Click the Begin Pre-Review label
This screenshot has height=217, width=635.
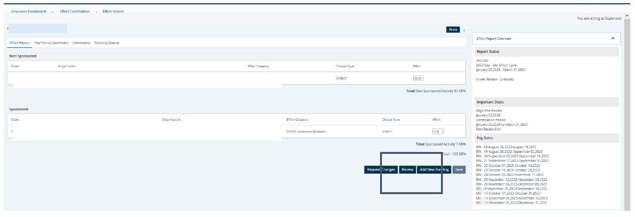(488, 110)
